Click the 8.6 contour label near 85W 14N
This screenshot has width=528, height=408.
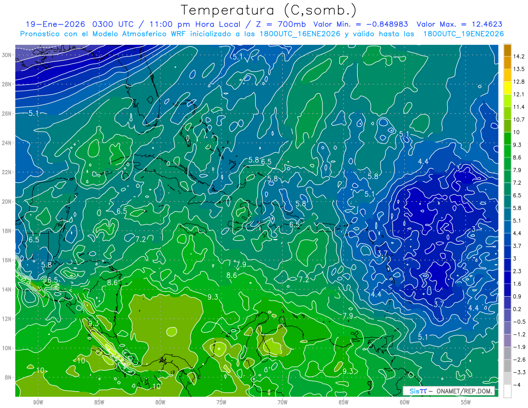pos(113,283)
